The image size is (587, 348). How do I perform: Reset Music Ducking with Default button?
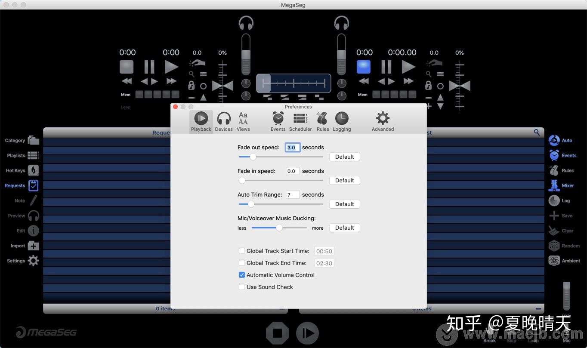(x=345, y=228)
